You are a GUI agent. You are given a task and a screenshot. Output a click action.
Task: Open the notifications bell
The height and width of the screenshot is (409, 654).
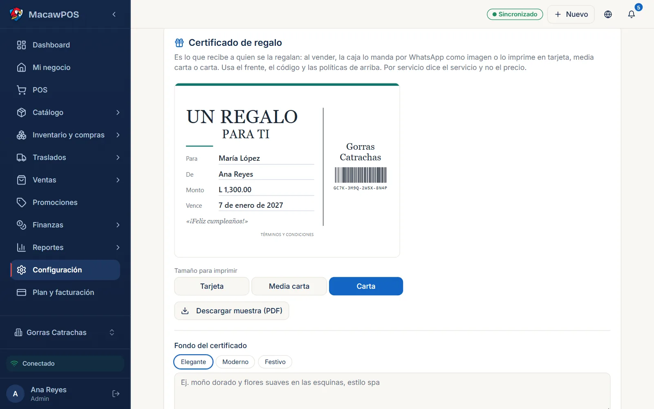click(x=632, y=14)
